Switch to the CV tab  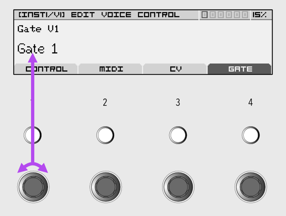[x=175, y=69]
